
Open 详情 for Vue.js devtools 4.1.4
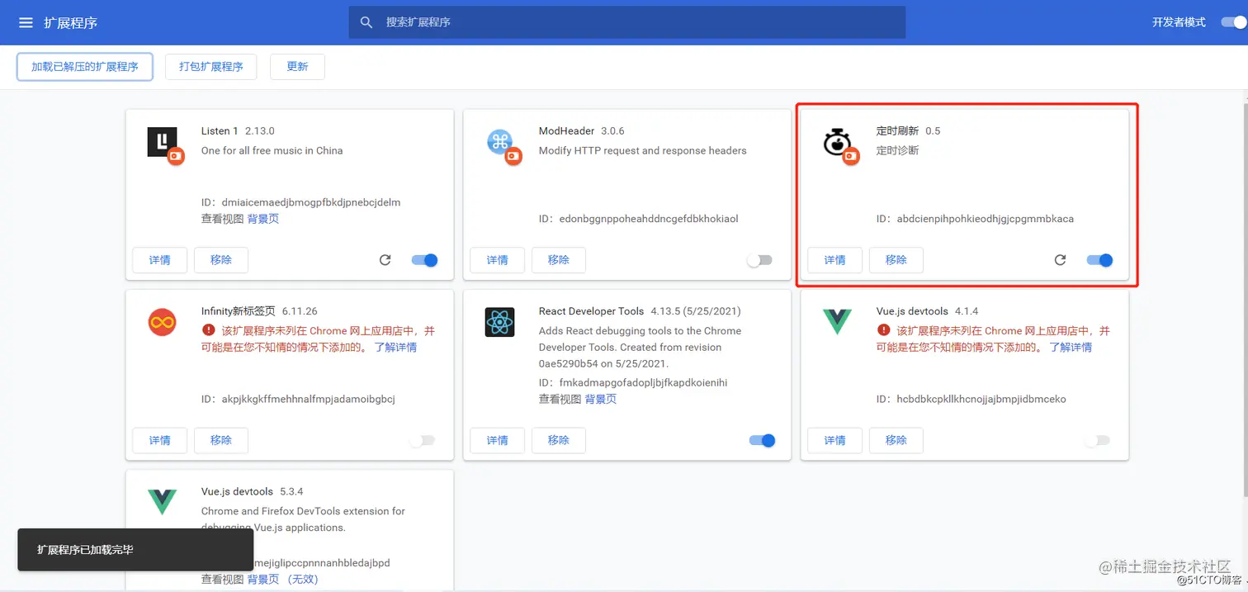click(x=835, y=440)
